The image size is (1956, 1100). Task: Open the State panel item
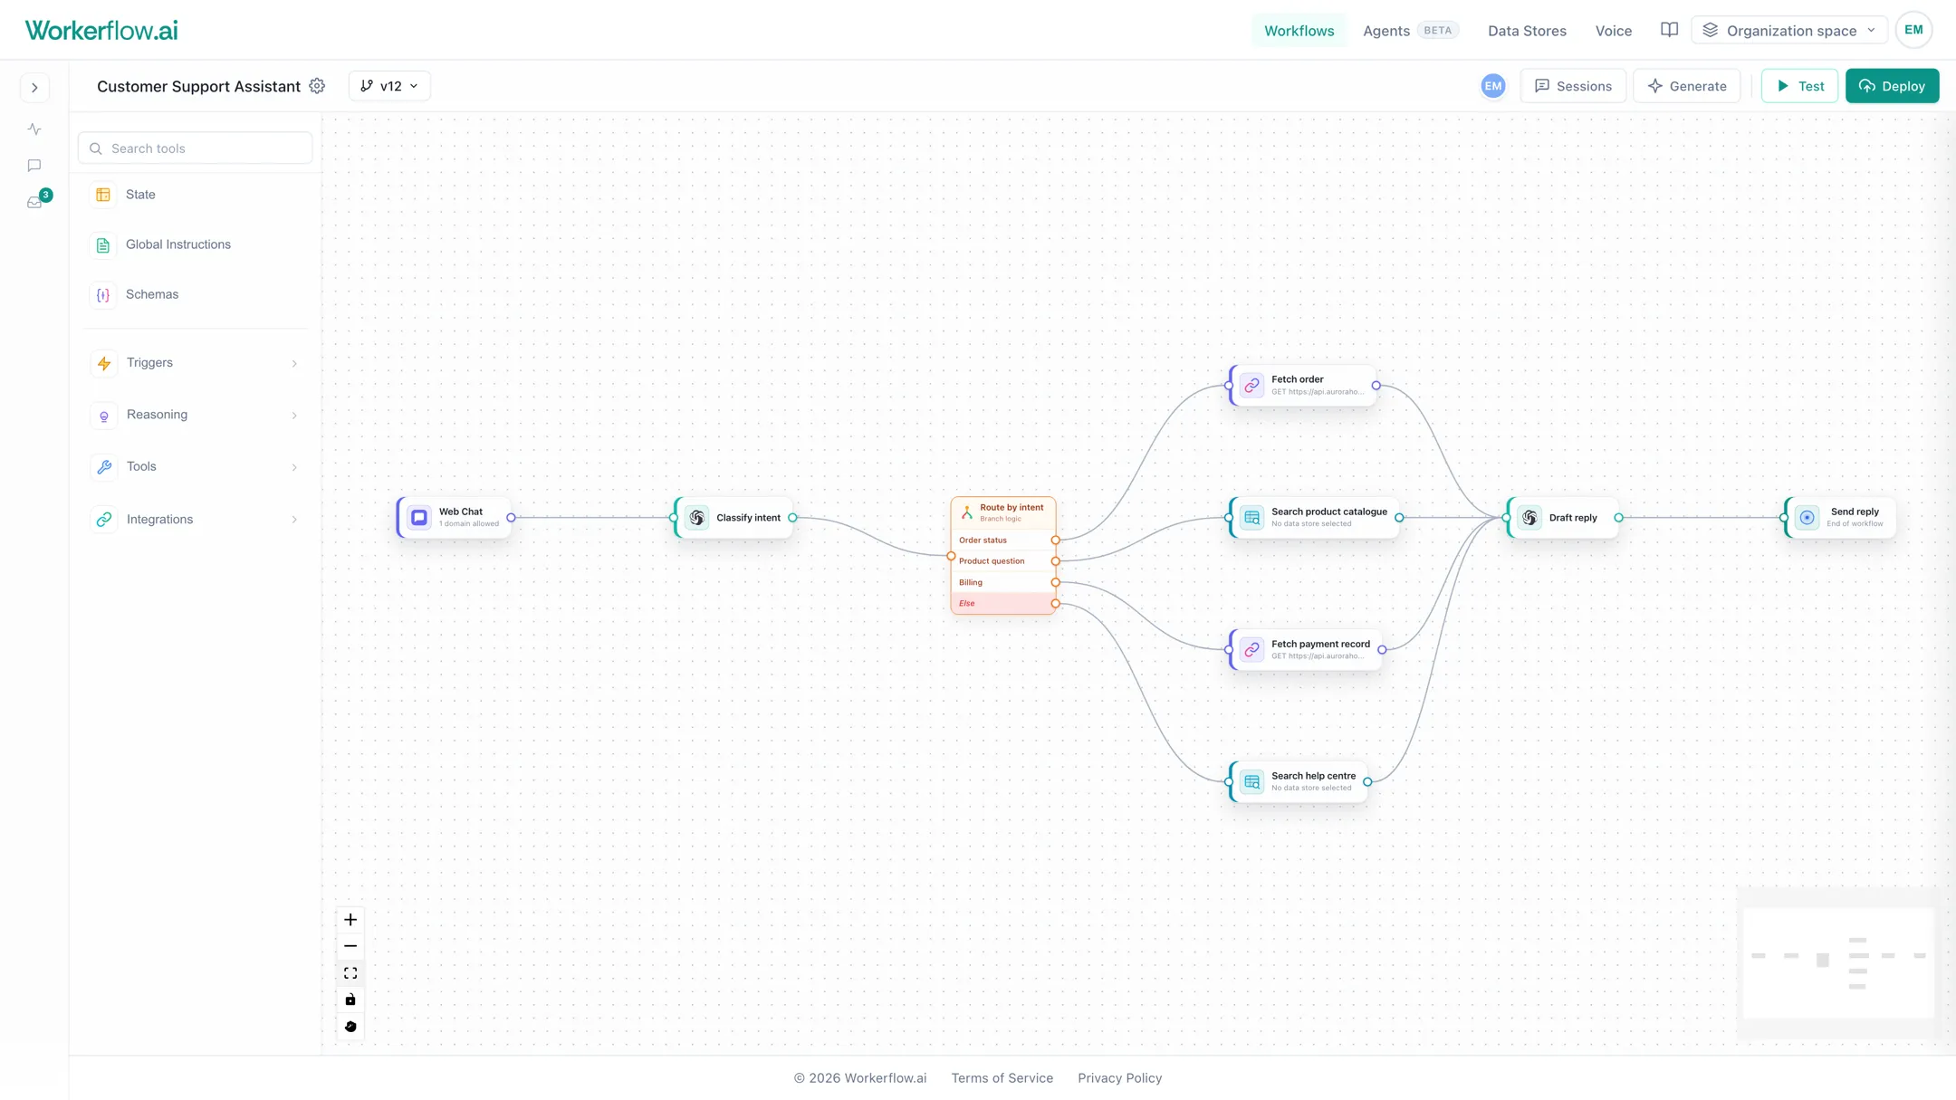(x=197, y=195)
